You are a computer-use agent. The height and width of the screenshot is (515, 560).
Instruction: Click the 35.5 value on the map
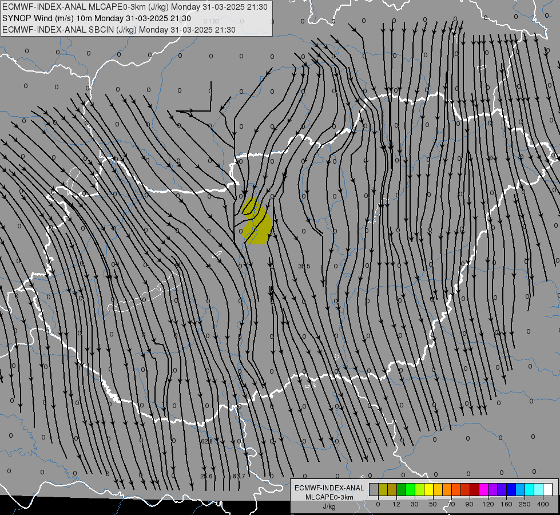click(304, 266)
